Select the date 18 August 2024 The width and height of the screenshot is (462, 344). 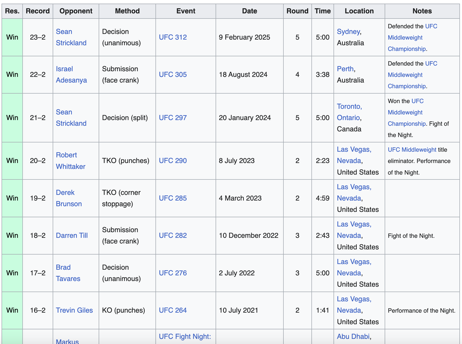click(243, 75)
